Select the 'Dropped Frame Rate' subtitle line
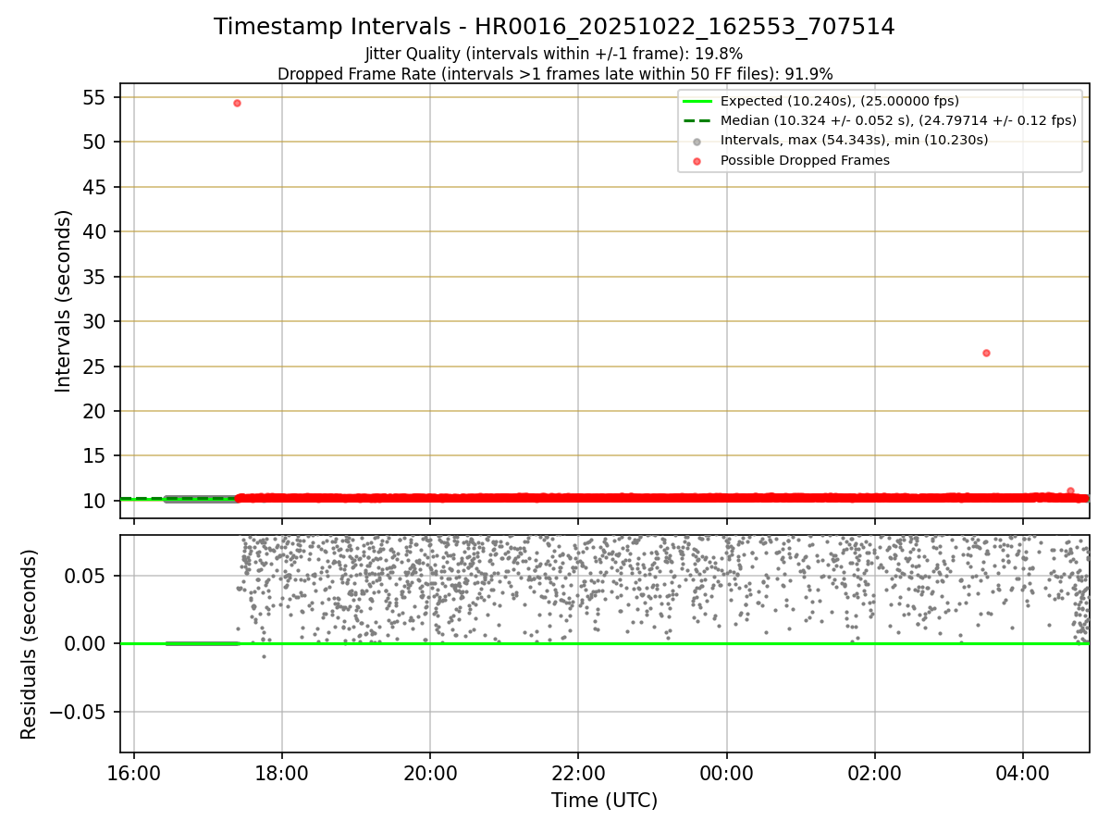Screen dimensions: 1110x833 click(x=555, y=74)
